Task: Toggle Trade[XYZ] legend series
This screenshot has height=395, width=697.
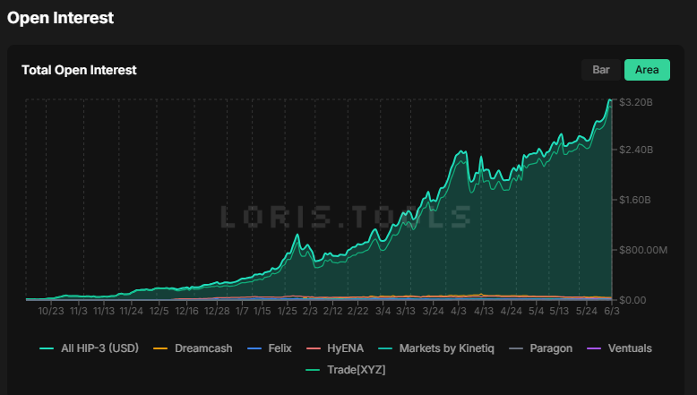Action: [346, 370]
